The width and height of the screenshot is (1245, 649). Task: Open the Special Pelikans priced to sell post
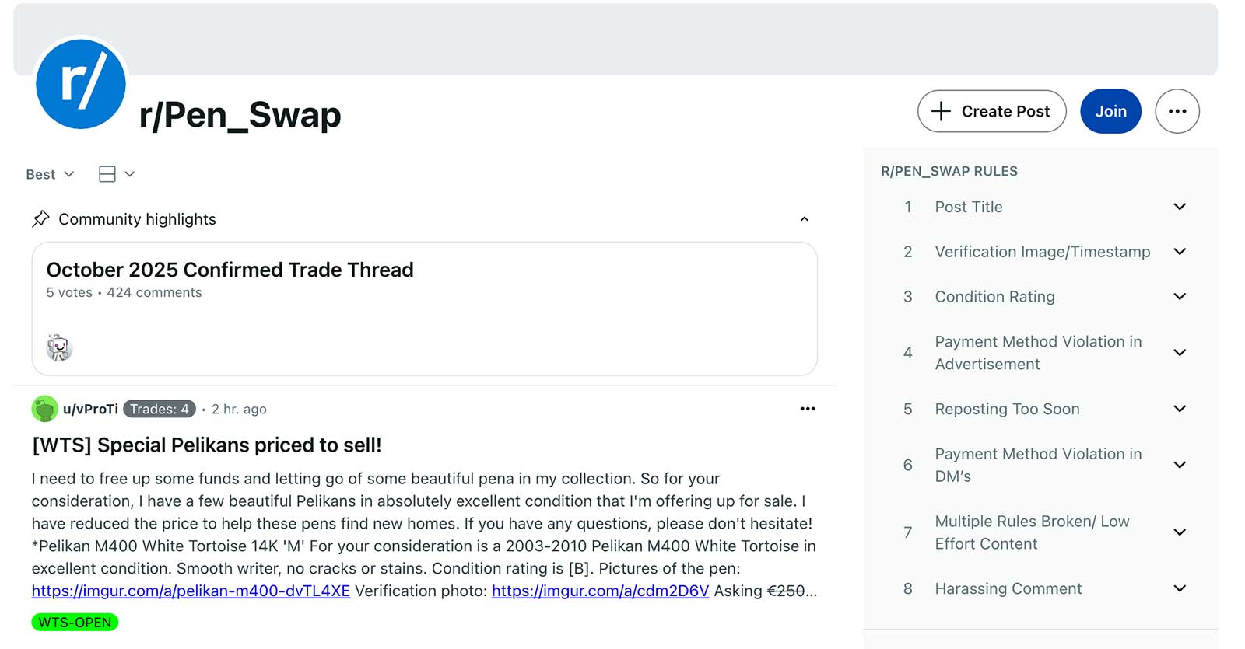click(206, 445)
